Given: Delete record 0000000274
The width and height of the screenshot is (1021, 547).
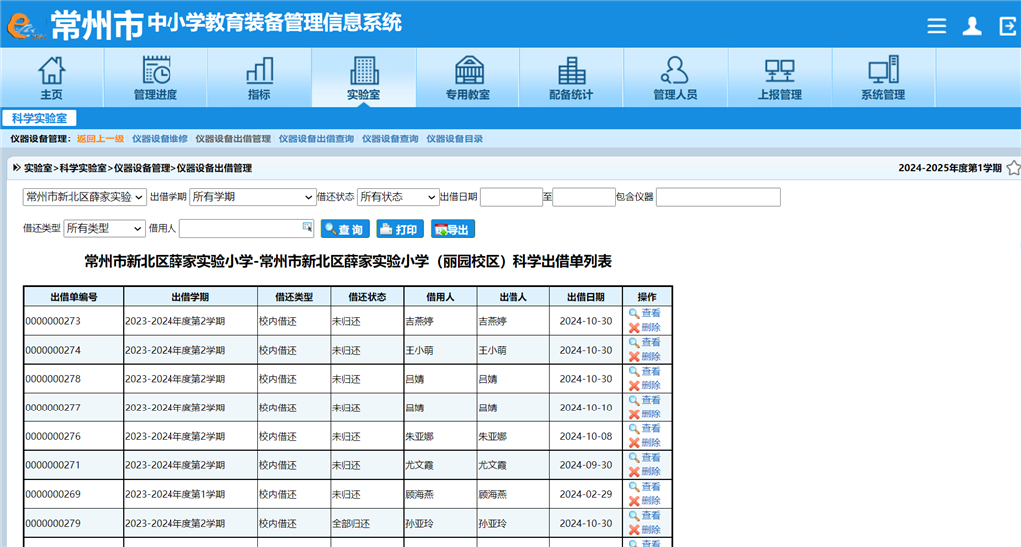Looking at the screenshot, I should click(x=645, y=357).
